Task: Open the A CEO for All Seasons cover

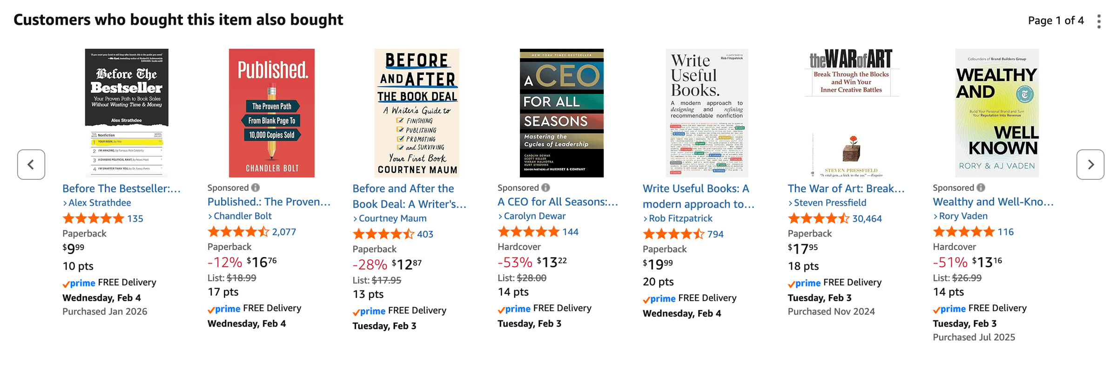Action: pos(561,113)
